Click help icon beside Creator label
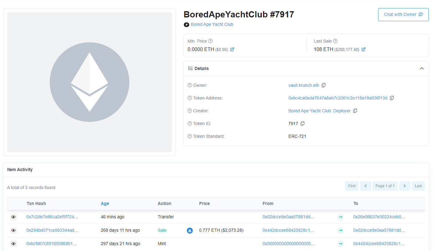Viewport: 434px width, 251px height. 190,111
